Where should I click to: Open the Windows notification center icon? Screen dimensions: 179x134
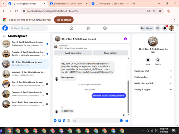click(174, 131)
